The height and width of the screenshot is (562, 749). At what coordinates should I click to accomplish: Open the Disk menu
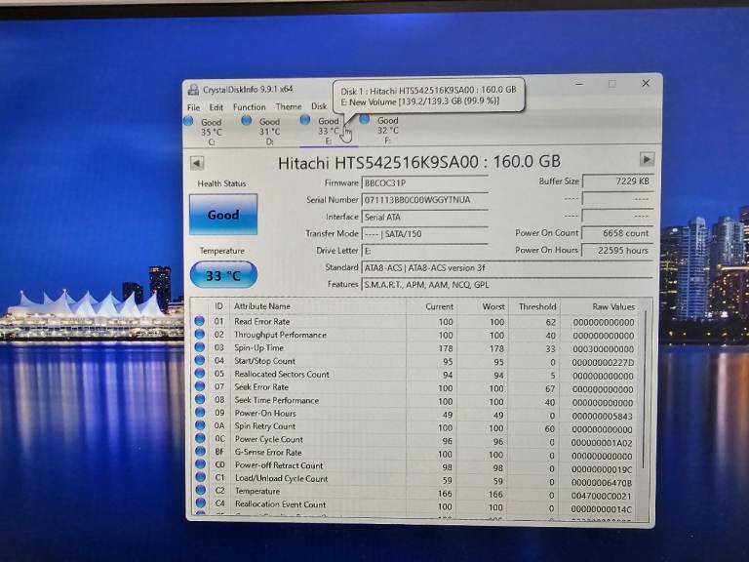(319, 106)
